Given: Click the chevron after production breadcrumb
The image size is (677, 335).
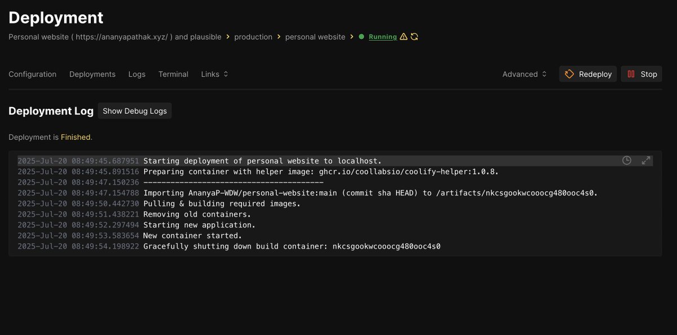Looking at the screenshot, I should tap(279, 37).
